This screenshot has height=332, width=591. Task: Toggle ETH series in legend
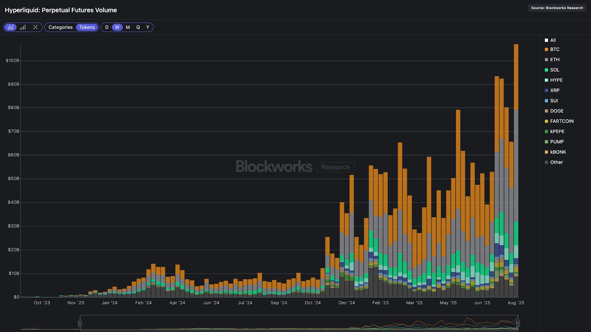click(x=552, y=60)
